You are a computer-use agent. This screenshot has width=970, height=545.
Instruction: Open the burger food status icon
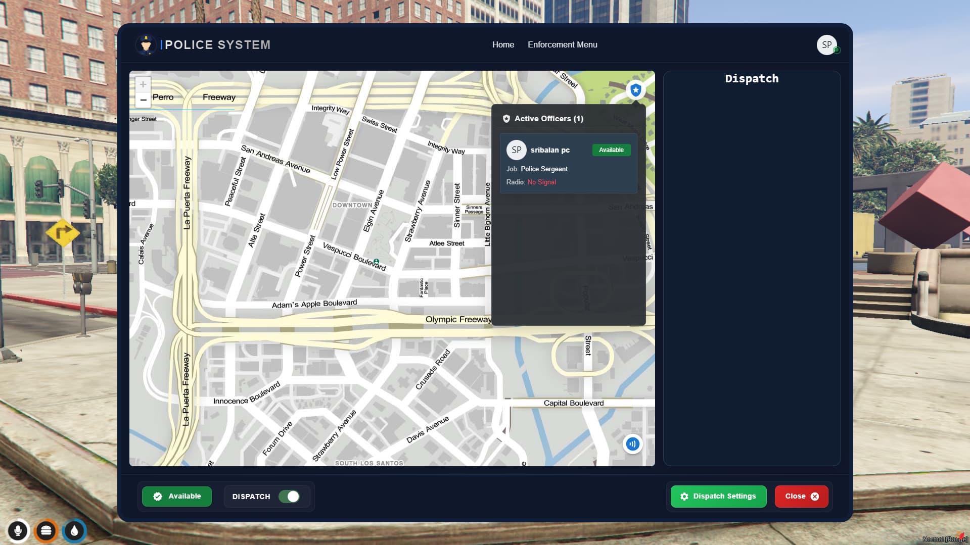coord(47,531)
